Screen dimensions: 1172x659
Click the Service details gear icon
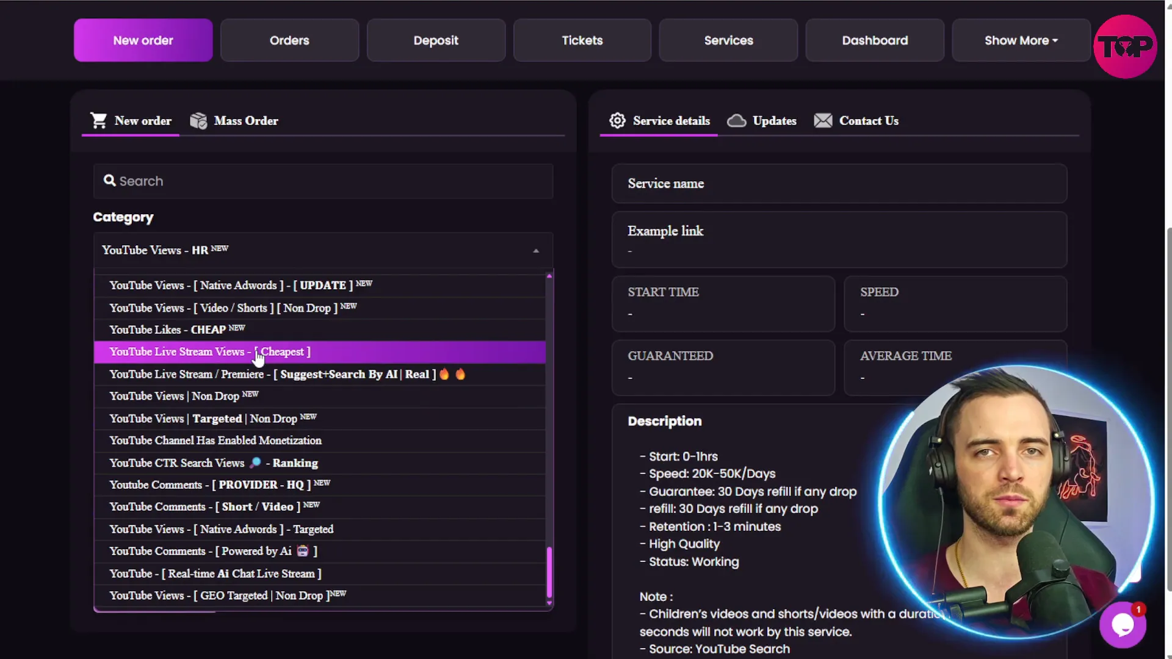click(617, 120)
